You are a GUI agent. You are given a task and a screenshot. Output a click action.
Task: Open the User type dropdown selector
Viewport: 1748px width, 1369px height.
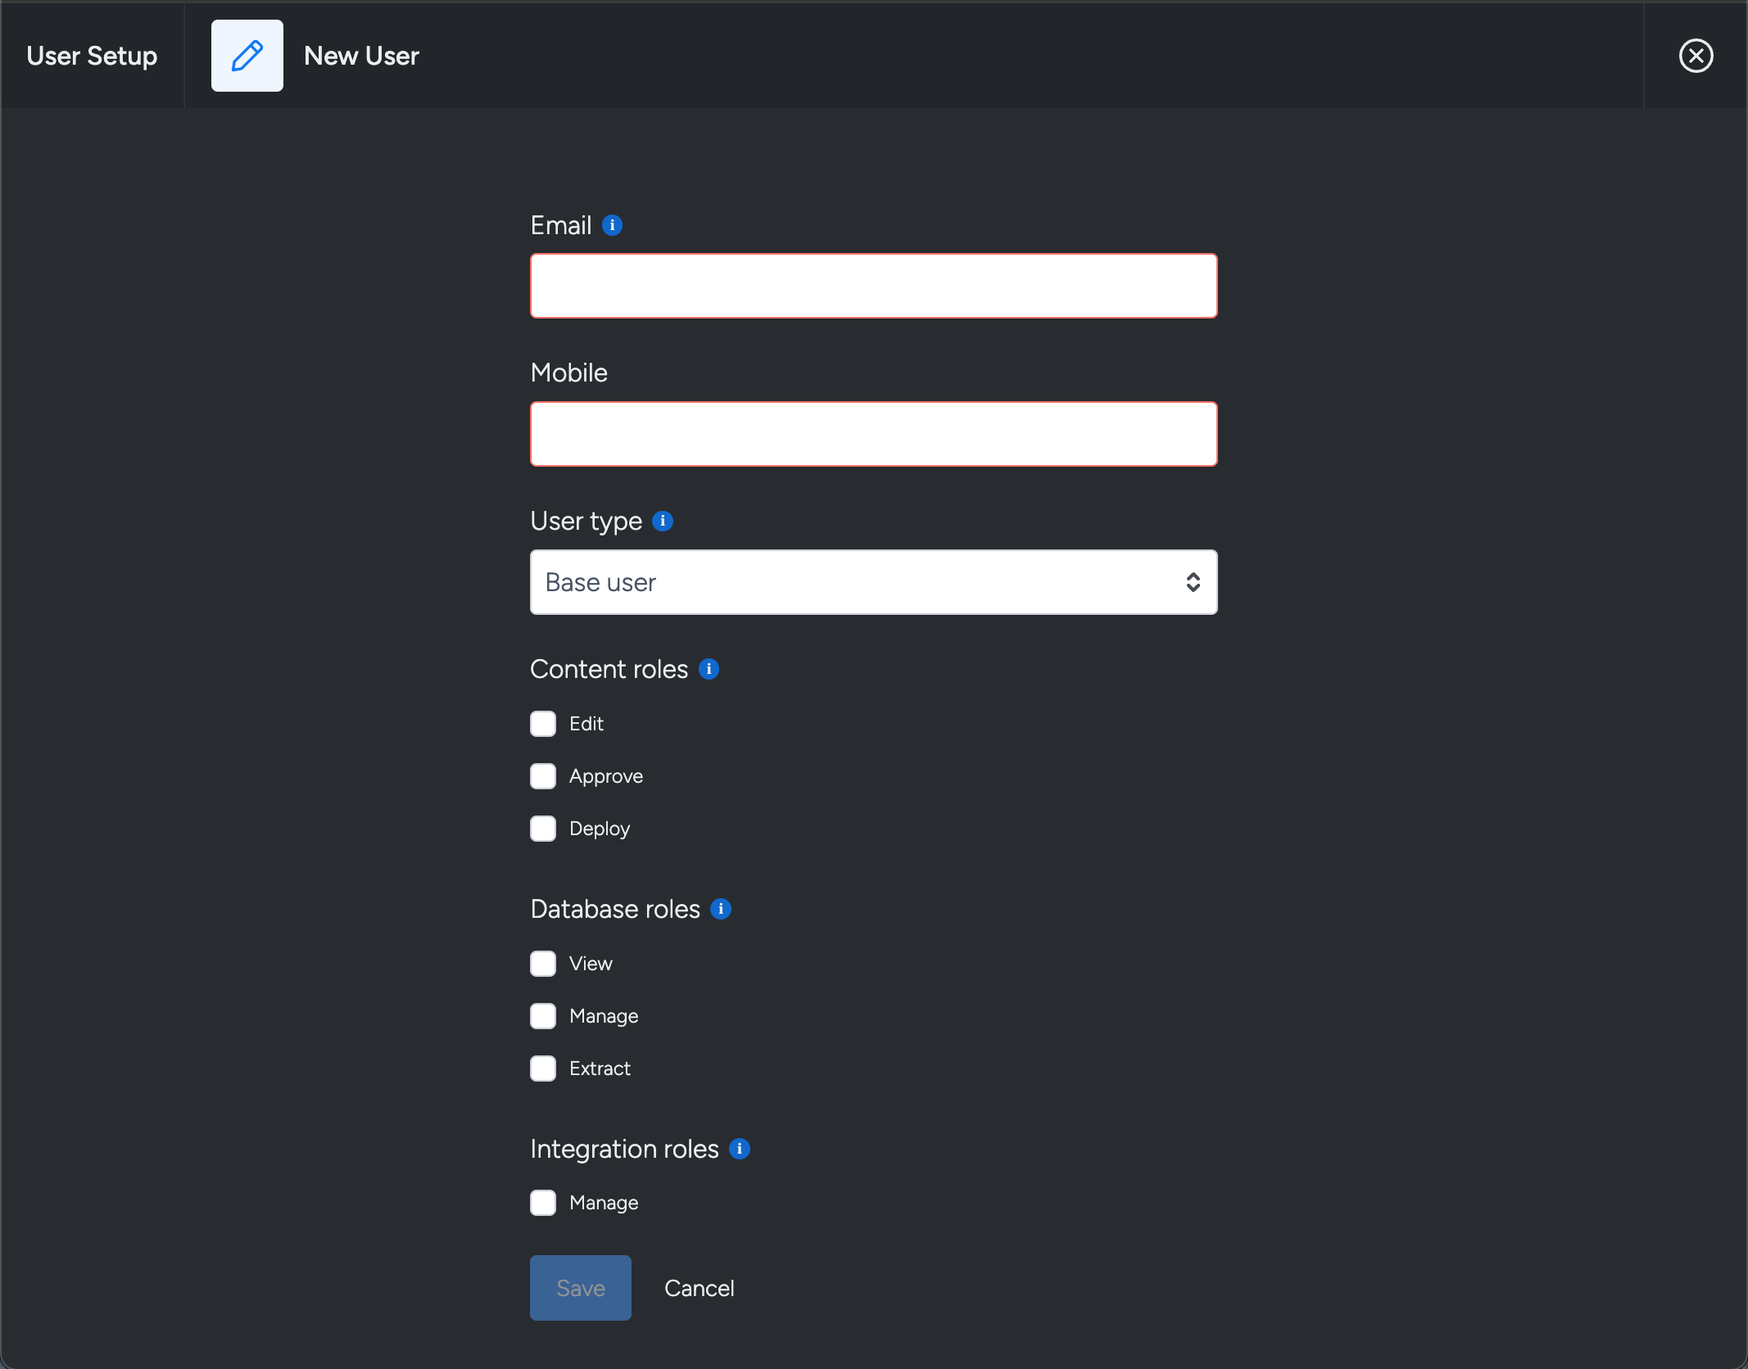(874, 581)
